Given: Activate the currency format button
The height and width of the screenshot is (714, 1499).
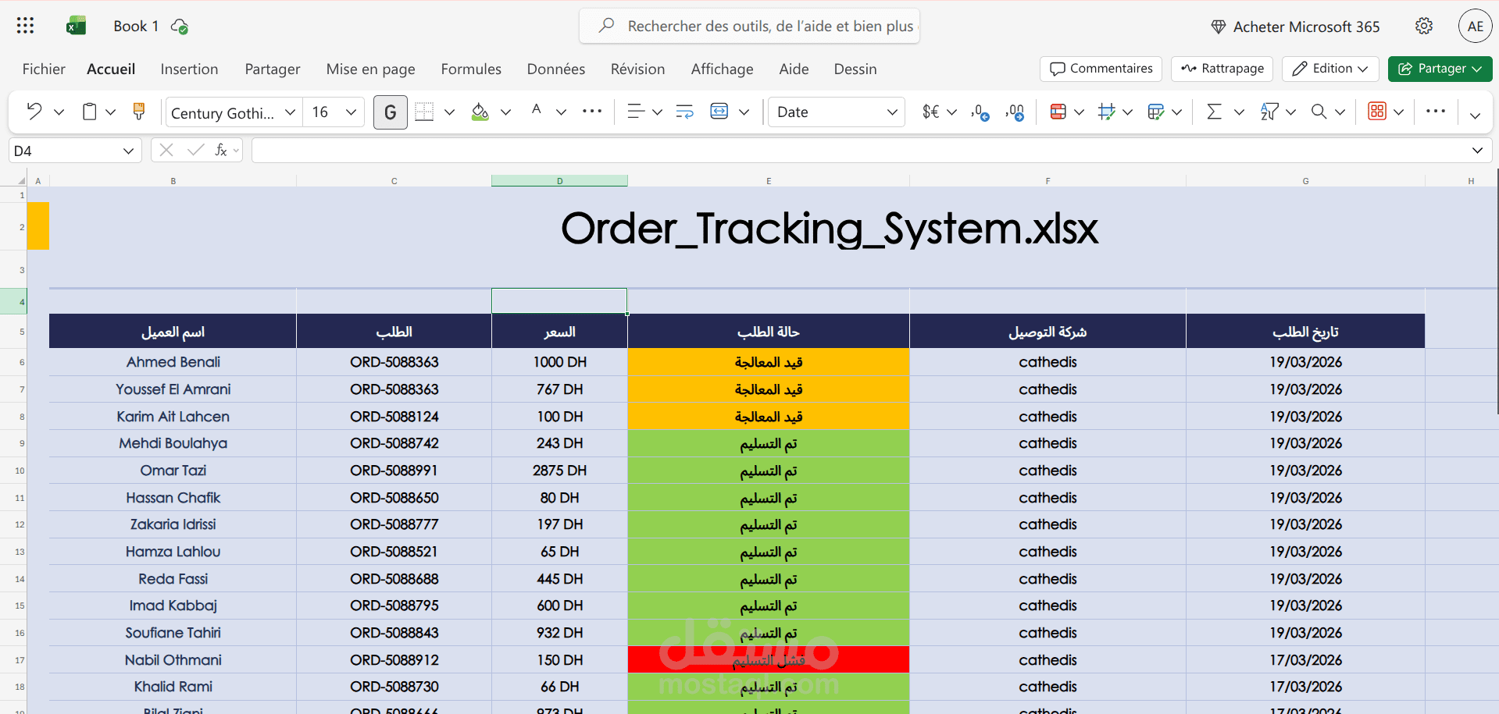Looking at the screenshot, I should click(x=931, y=111).
